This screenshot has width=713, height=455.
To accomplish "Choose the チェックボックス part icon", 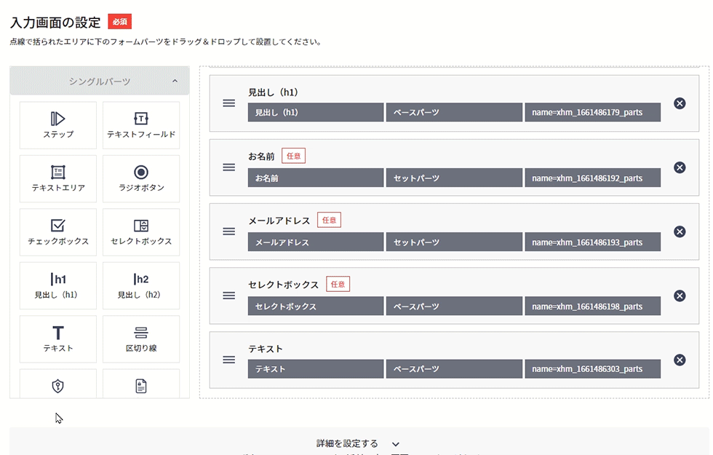I will point(58,226).
